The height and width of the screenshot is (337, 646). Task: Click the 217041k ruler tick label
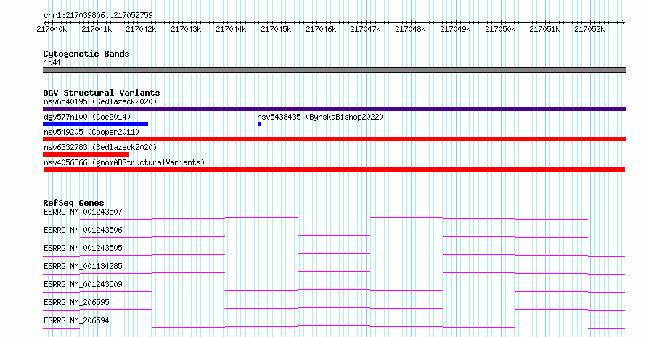coord(97,29)
